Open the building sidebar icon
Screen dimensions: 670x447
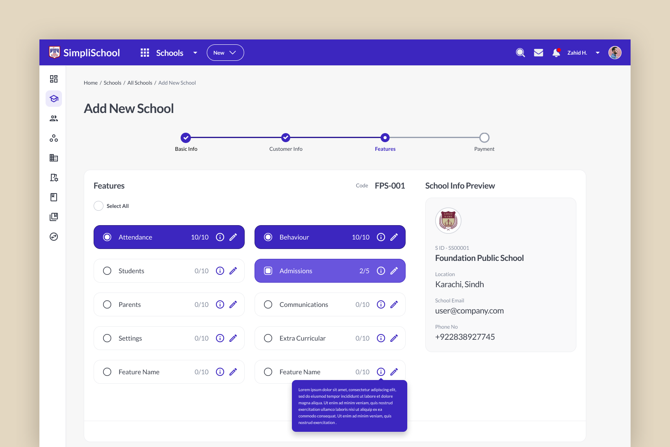point(54,158)
